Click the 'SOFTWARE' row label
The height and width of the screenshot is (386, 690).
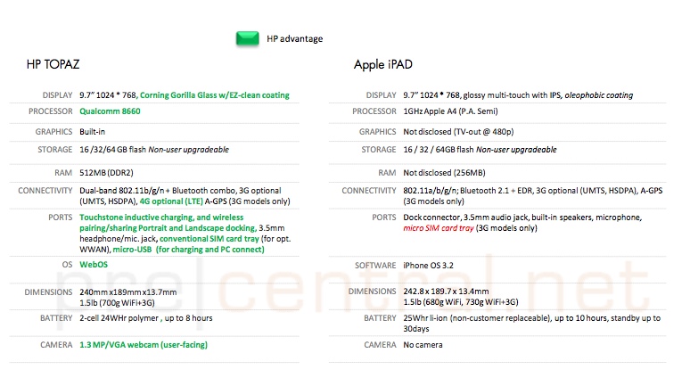pyautogui.click(x=375, y=266)
